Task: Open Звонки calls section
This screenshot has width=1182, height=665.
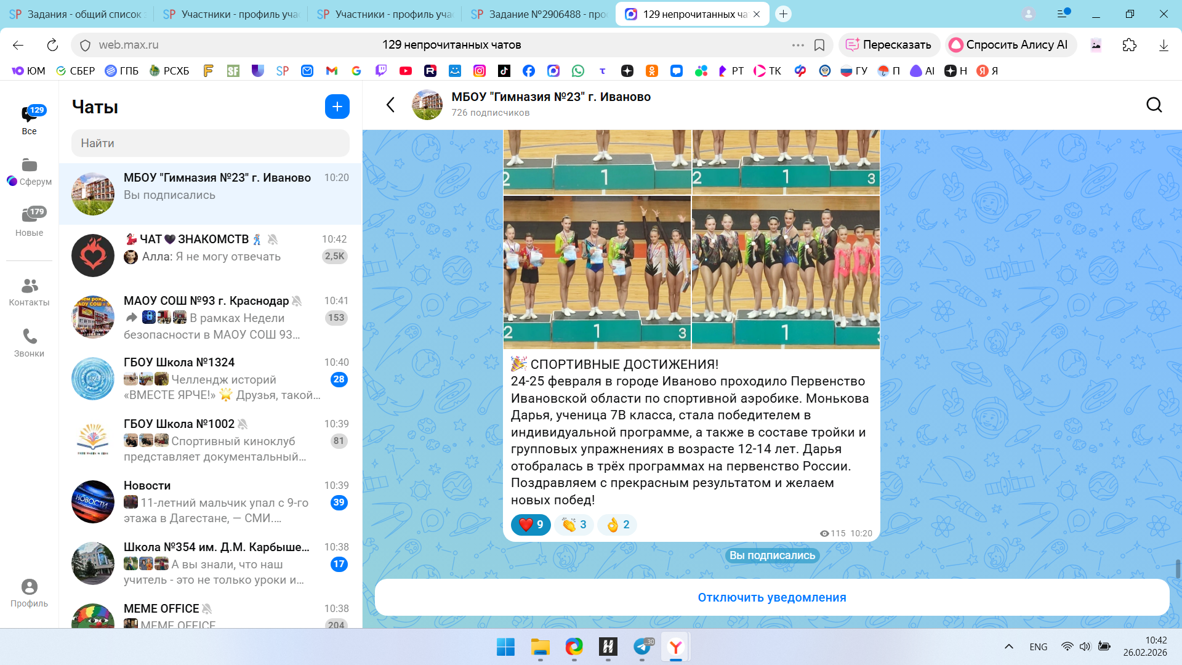Action: coord(29,342)
